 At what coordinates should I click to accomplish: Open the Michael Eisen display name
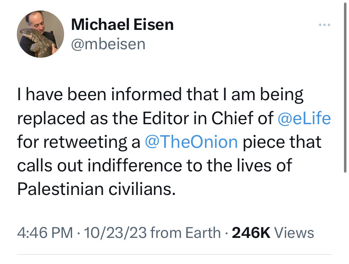(x=122, y=25)
